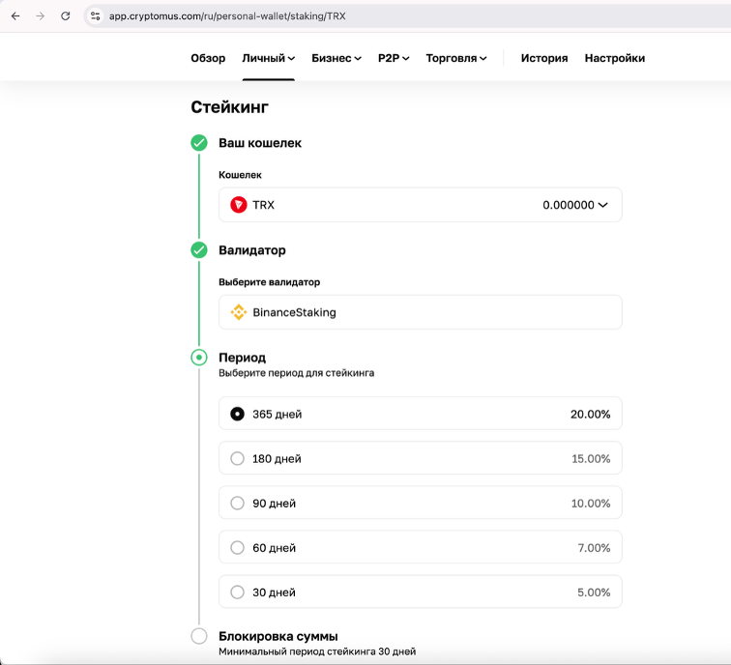This screenshot has width=731, height=665.
Task: Open the TRX wallet balance chevron
Action: [x=602, y=205]
